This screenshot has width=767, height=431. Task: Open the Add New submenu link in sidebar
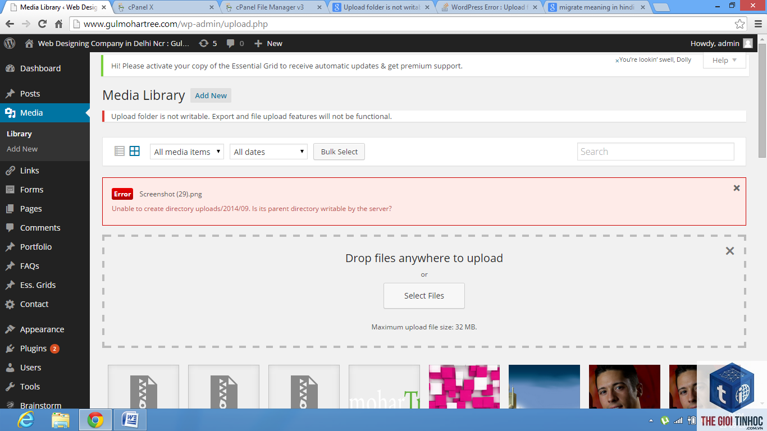pos(22,149)
